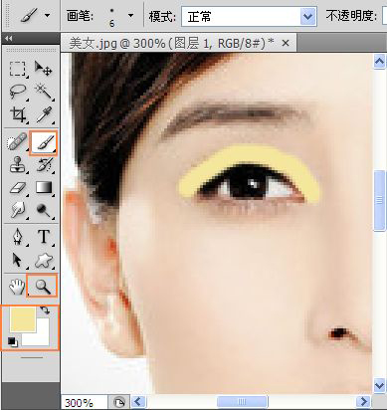Select the Eyedropper tool
Viewport: 387px width, 410px height.
point(43,114)
